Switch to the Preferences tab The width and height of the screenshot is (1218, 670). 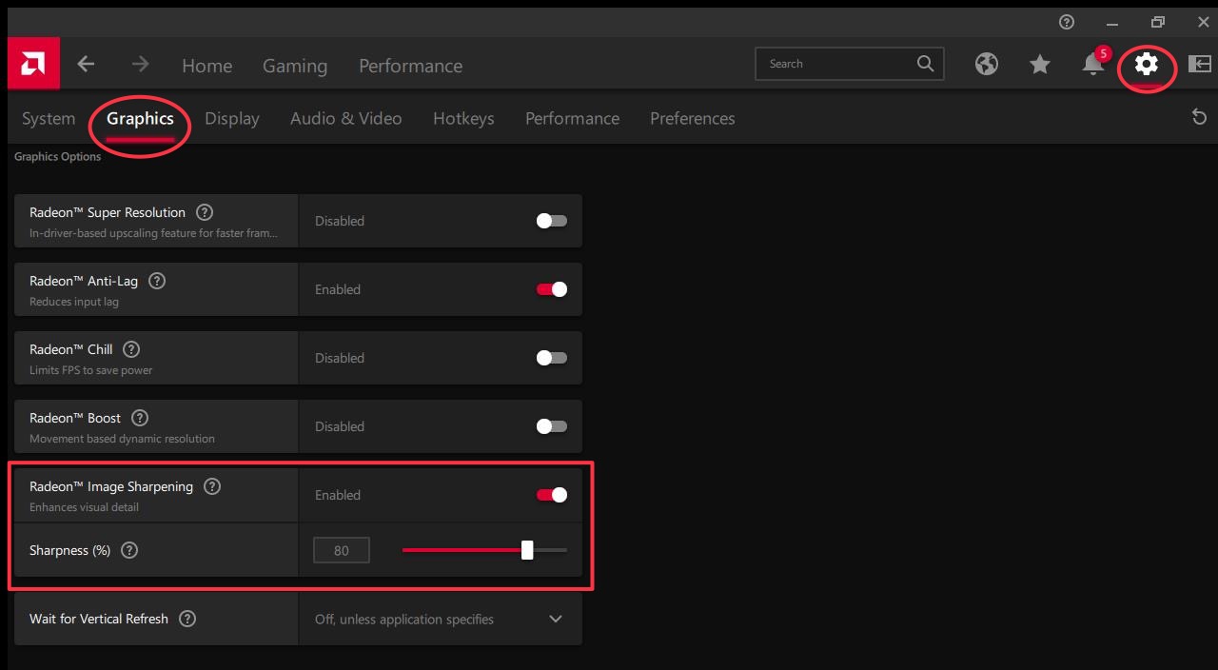pyautogui.click(x=692, y=118)
